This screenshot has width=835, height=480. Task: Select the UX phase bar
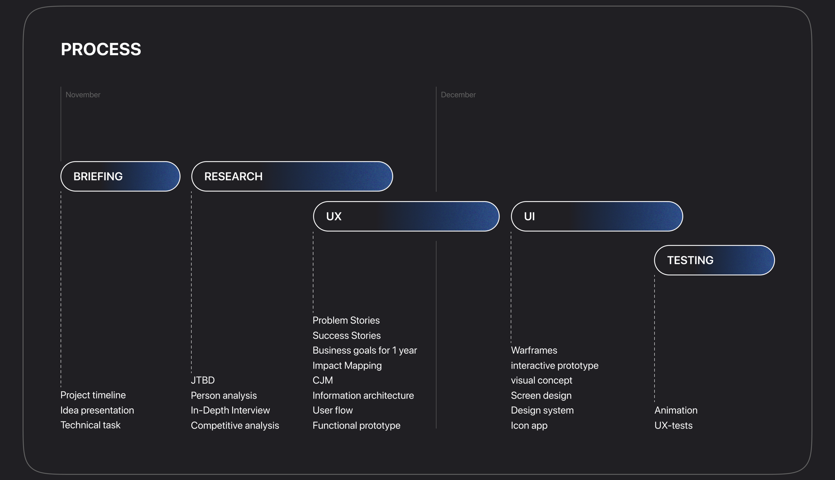[406, 216]
